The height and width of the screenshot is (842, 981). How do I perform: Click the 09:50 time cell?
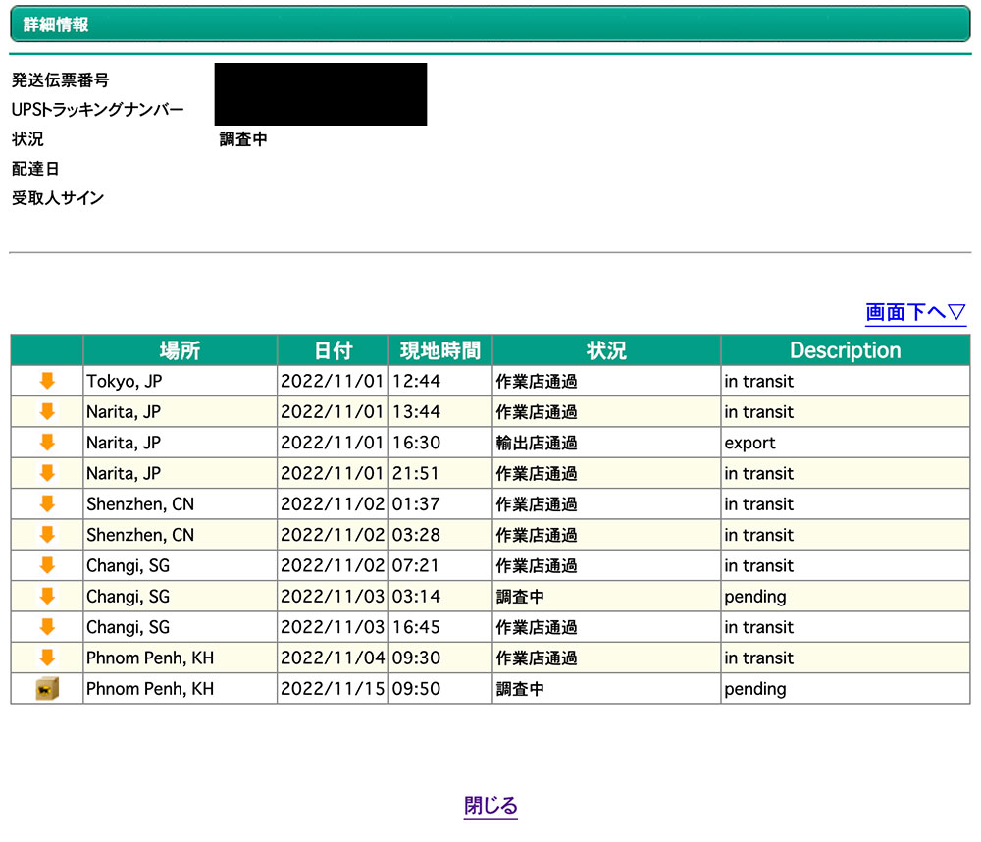point(440,688)
